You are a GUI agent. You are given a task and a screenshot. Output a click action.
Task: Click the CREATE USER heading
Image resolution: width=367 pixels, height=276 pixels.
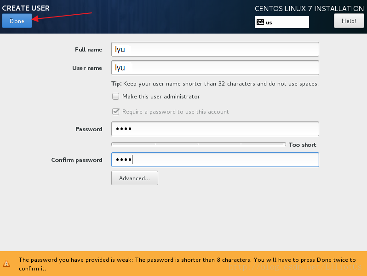coord(26,8)
